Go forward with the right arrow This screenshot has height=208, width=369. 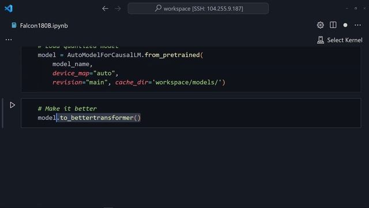click(x=118, y=9)
